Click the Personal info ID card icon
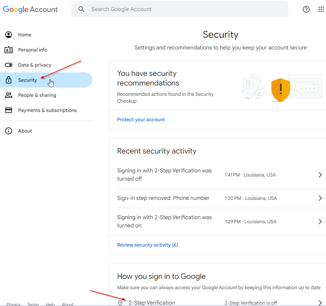Viewport: 326px width, 306px height. [x=9, y=50]
